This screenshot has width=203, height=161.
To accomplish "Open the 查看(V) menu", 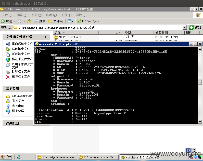I will (x=37, y=15).
